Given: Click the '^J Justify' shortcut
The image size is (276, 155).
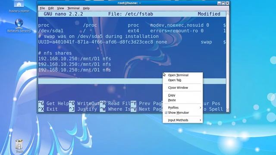Looking at the screenshot, I should 83,109.
